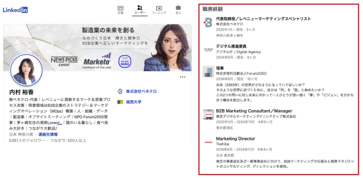Click the 東京都港区 location text
The height and width of the screenshot is (178, 363).
pos(224,128)
